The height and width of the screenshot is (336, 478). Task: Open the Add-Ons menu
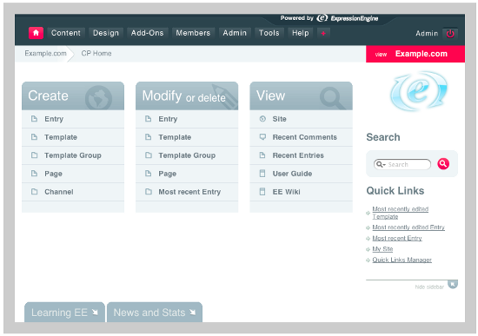[x=147, y=33]
